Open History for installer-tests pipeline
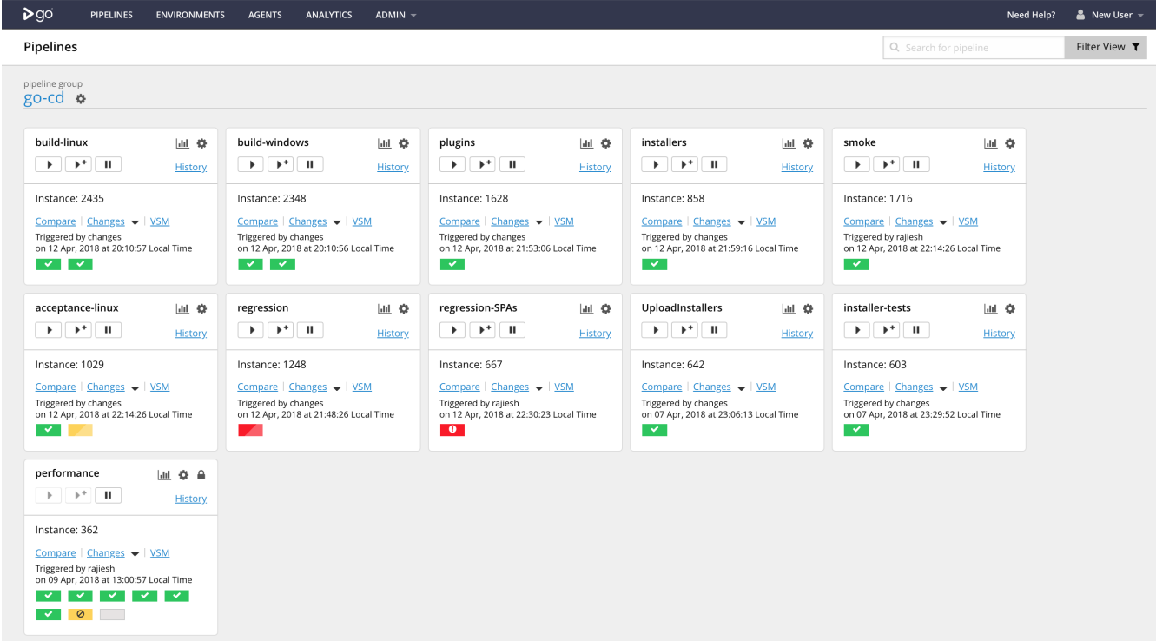Viewport: 1156px width, 641px height. click(x=999, y=333)
